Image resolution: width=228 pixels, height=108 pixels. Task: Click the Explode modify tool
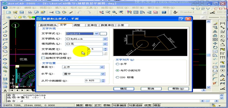coord(215,83)
